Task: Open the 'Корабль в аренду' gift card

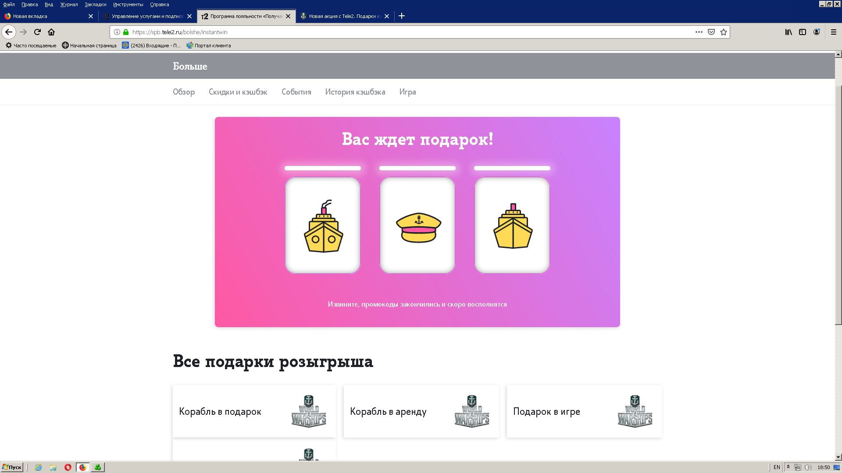Action: click(x=421, y=411)
